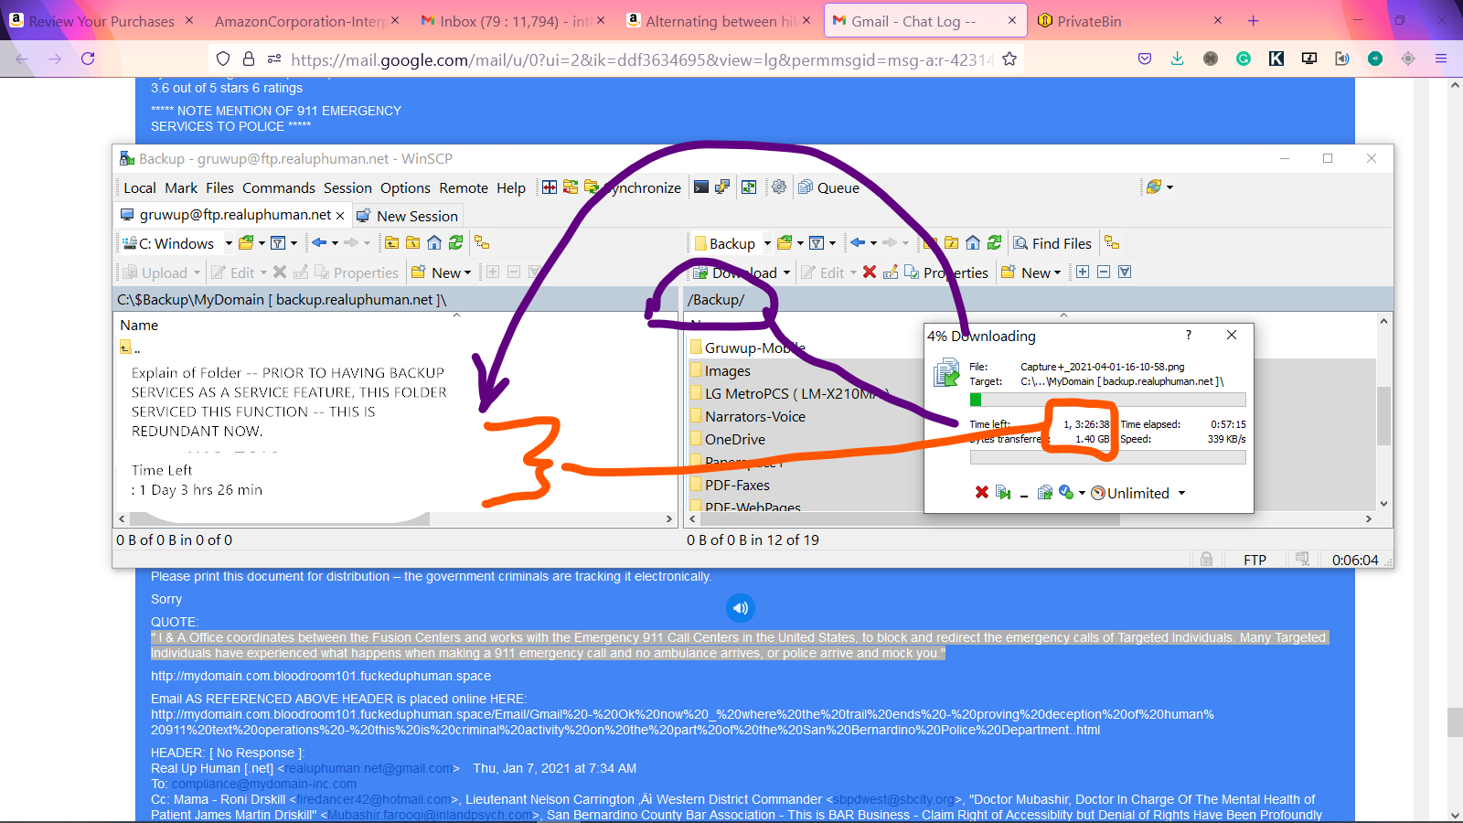Viewport: 1463px width, 823px height.
Task: Open the Local menu in WinSCP
Action: (140, 187)
